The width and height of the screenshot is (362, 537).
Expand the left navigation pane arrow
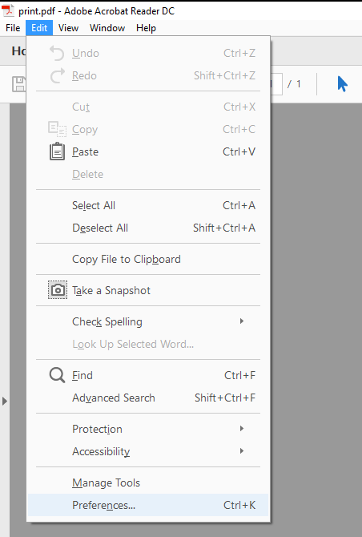pyautogui.click(x=5, y=401)
